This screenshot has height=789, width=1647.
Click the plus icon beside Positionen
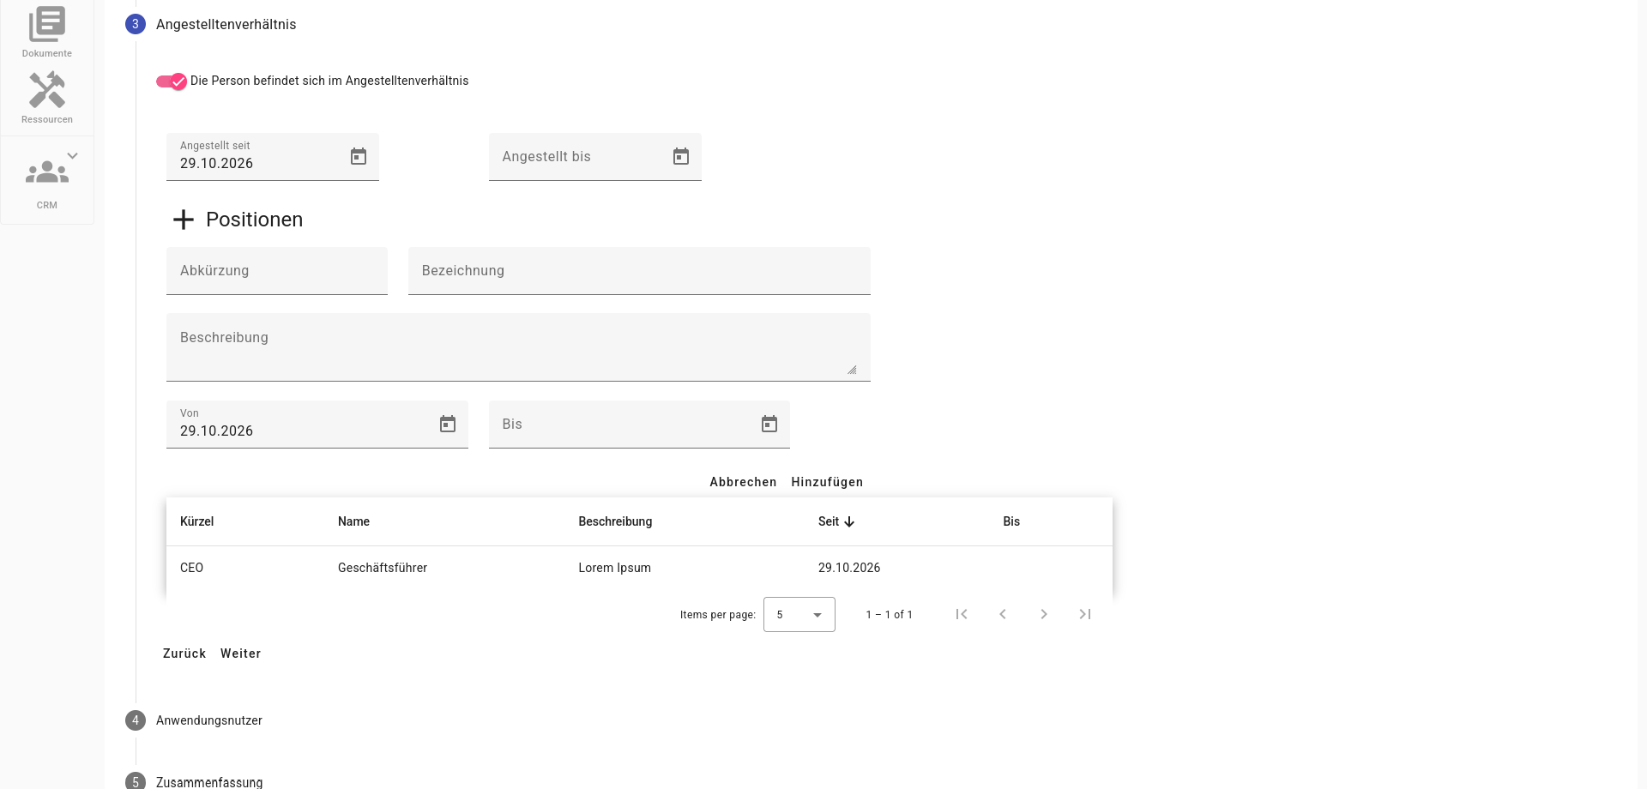(x=183, y=220)
